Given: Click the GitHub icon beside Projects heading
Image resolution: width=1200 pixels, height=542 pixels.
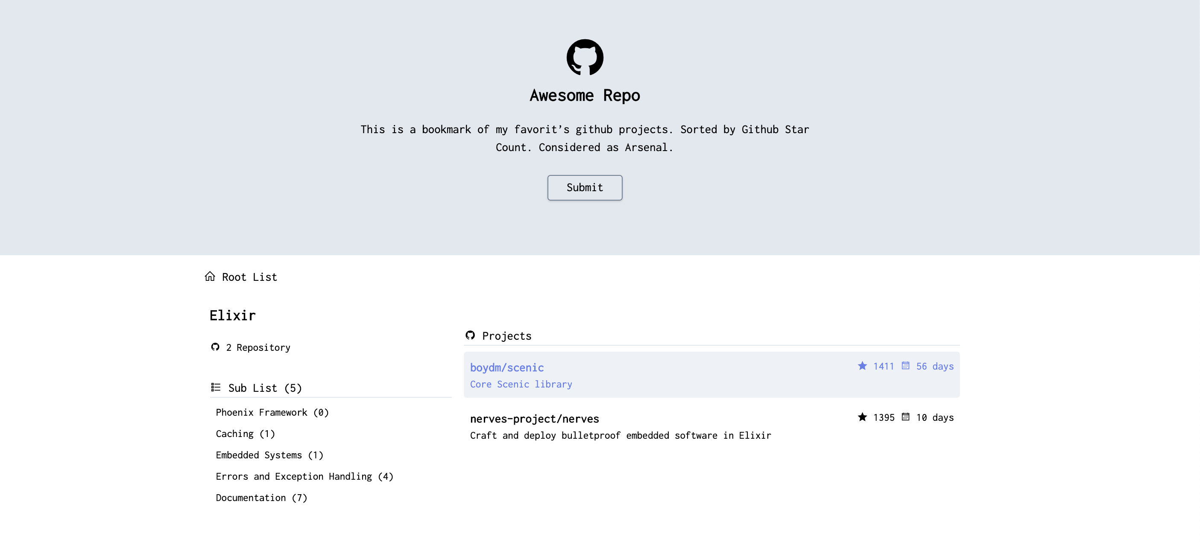Looking at the screenshot, I should point(470,335).
